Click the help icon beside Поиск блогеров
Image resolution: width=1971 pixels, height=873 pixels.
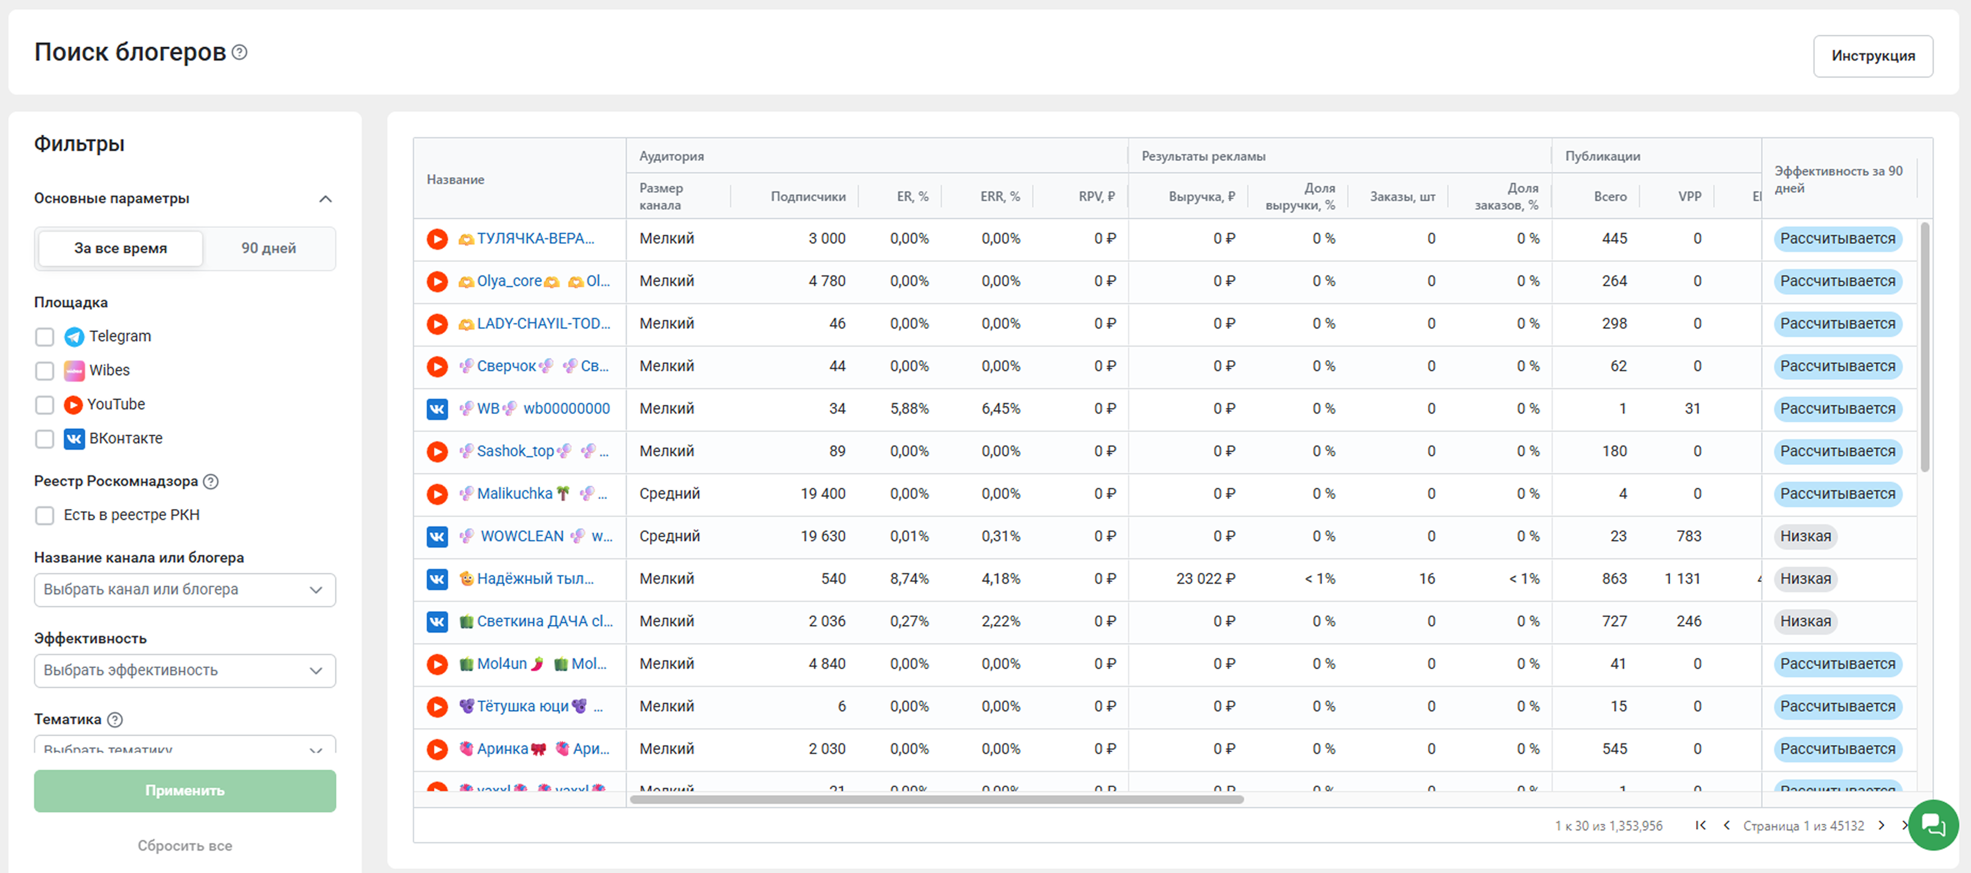point(239,52)
